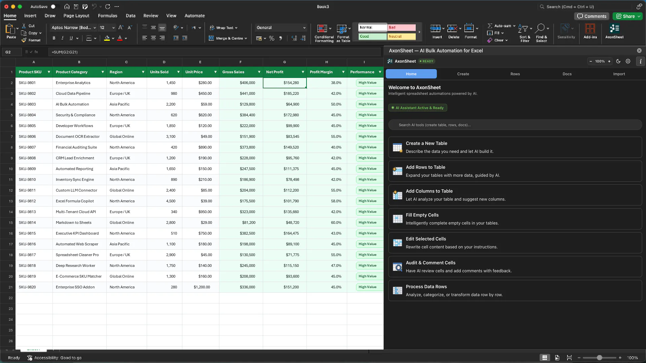
Task: Decrease font size with the smaller A icon
Action: (x=130, y=28)
